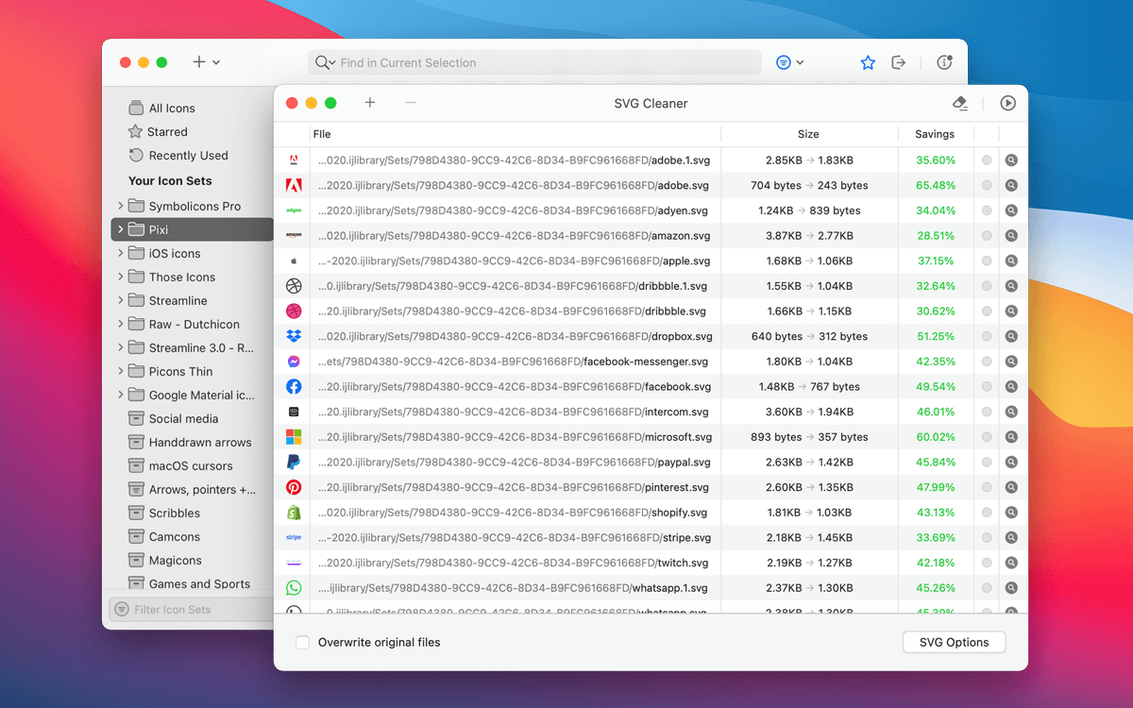Expand the Raw - Dutchicon set
This screenshot has height=708, width=1133.
pyautogui.click(x=120, y=324)
